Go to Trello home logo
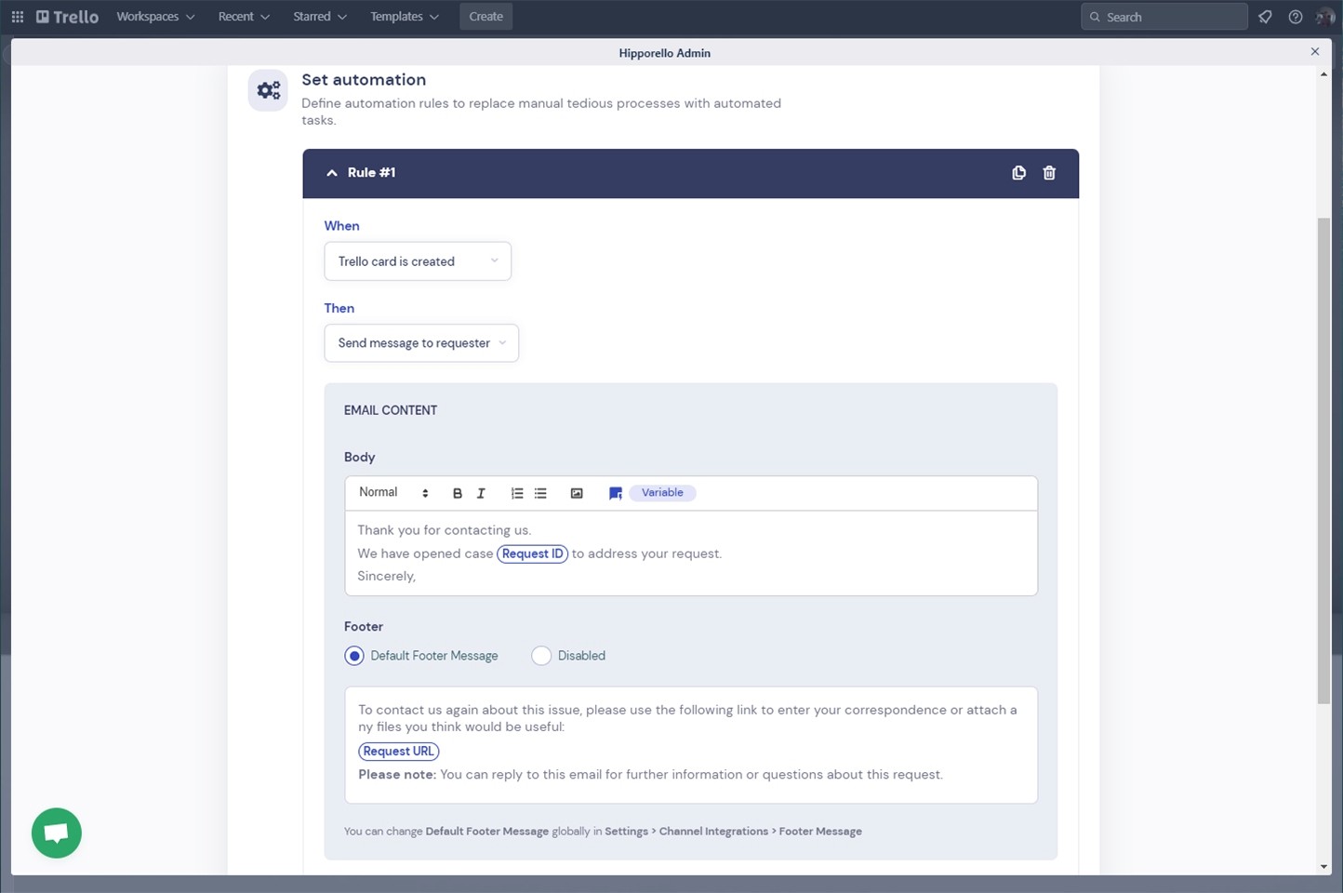1343x893 pixels. click(67, 17)
